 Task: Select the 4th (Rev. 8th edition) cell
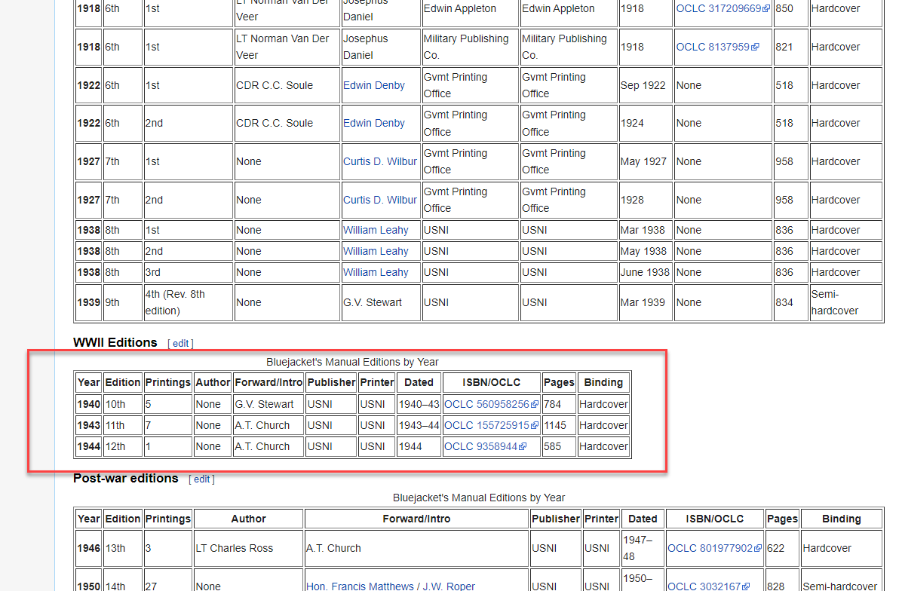pyautogui.click(x=188, y=303)
